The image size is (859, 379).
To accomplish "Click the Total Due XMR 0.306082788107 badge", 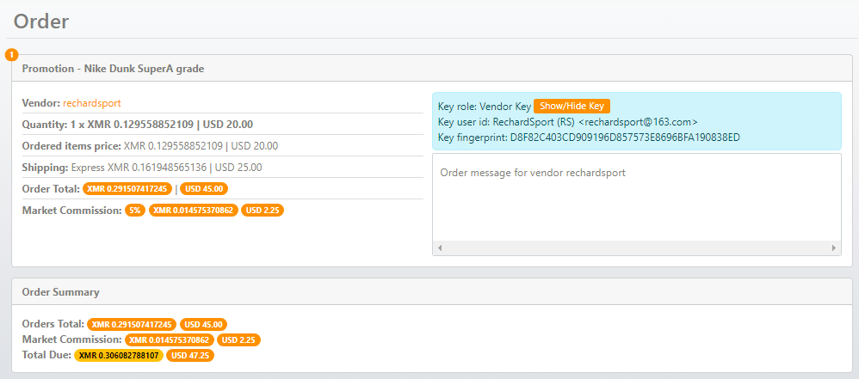I will [118, 355].
